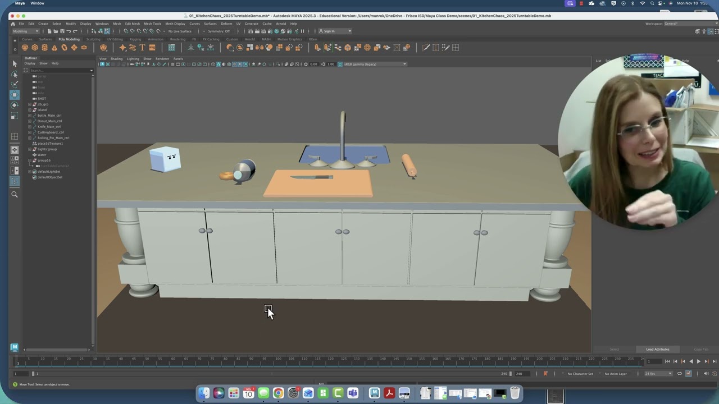Open the Outliner Display menu
This screenshot has height=404, width=719.
pyautogui.click(x=30, y=63)
